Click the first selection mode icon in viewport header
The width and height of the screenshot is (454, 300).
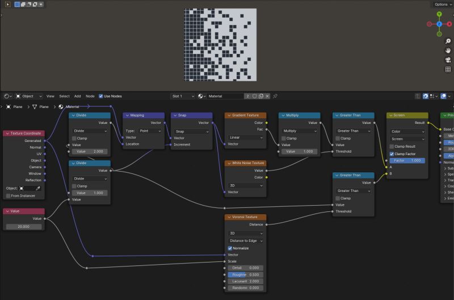coord(17,5)
